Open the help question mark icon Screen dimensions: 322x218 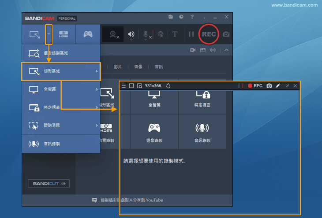(x=192, y=17)
